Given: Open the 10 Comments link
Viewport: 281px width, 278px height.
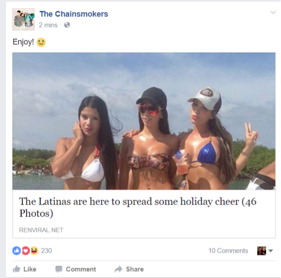Looking at the screenshot, I should click(228, 251).
